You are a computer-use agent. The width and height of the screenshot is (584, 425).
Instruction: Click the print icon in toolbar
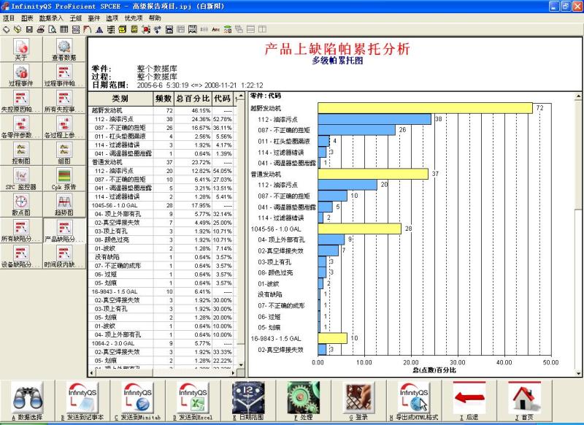point(41,29)
